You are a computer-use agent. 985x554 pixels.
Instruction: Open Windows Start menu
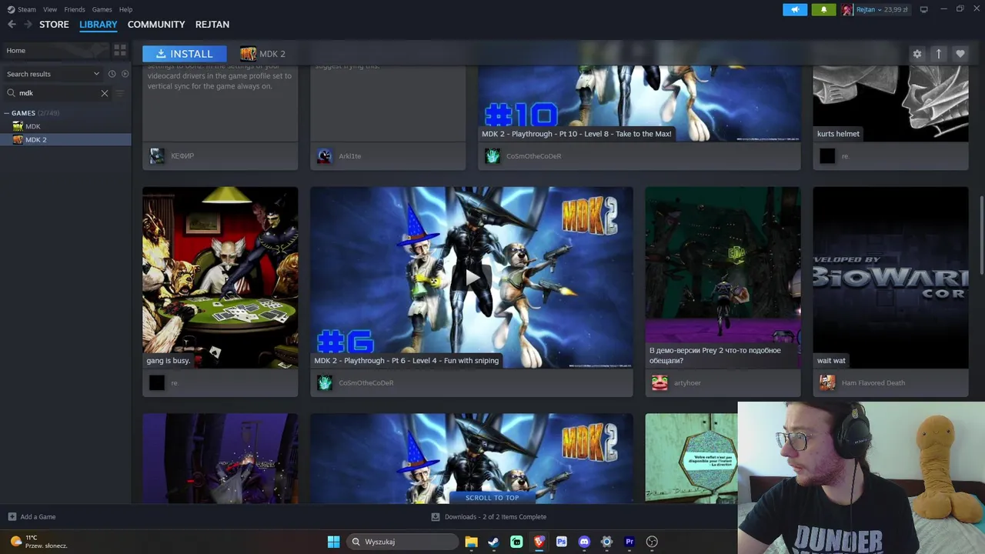click(x=333, y=542)
